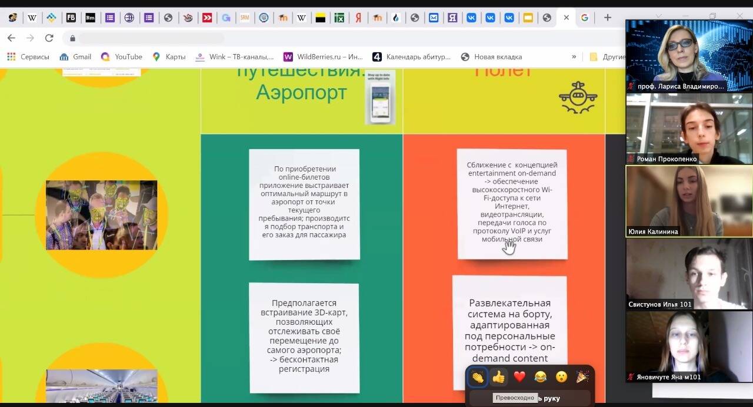
Task: Expand hidden bookmarks with the double chevron
Action: [574, 57]
